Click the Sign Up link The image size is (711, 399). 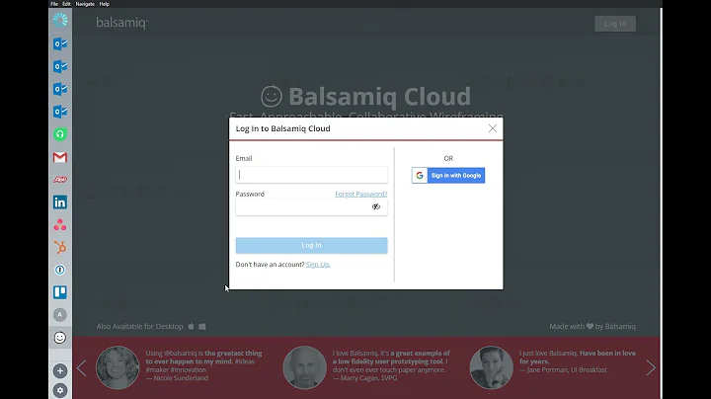pos(318,265)
